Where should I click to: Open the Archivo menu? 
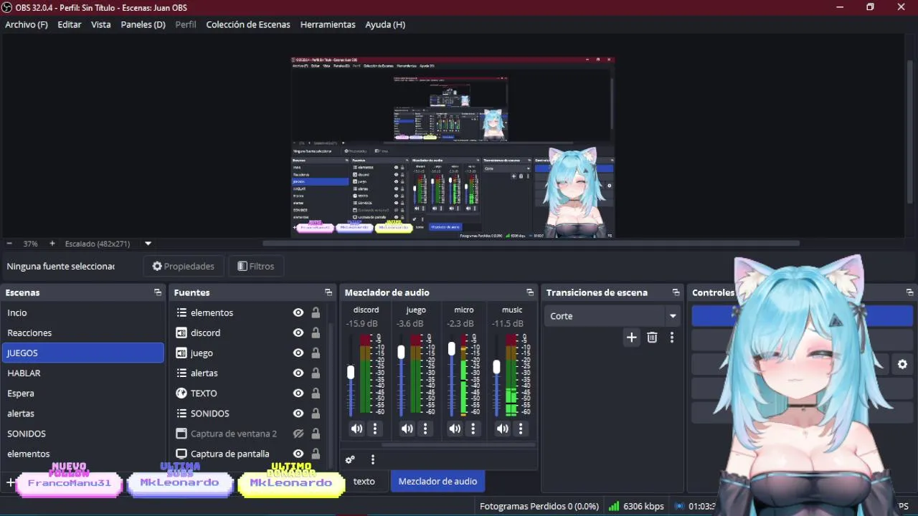pos(27,24)
